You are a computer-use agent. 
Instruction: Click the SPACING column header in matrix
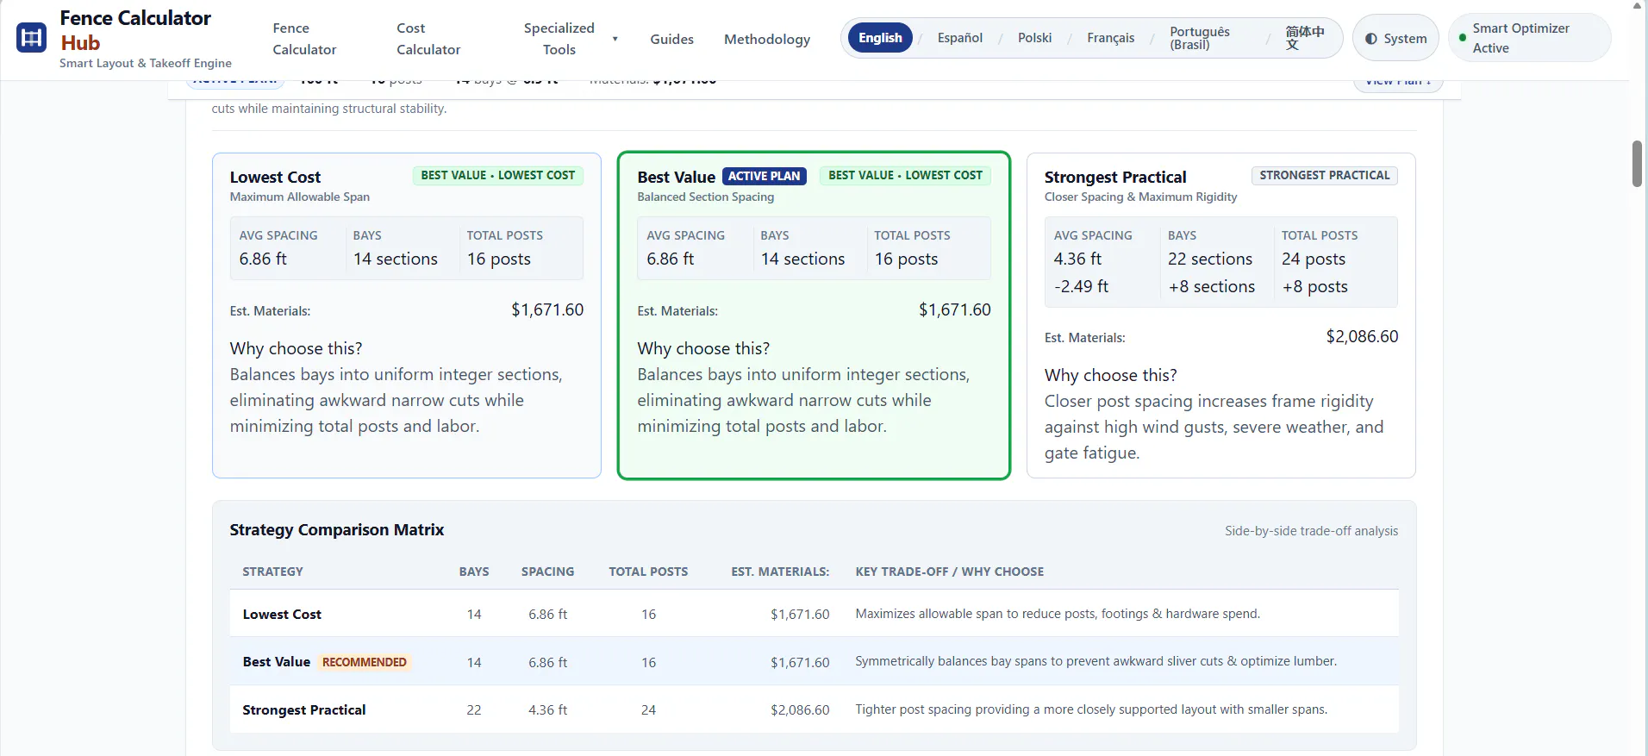pyautogui.click(x=547, y=572)
